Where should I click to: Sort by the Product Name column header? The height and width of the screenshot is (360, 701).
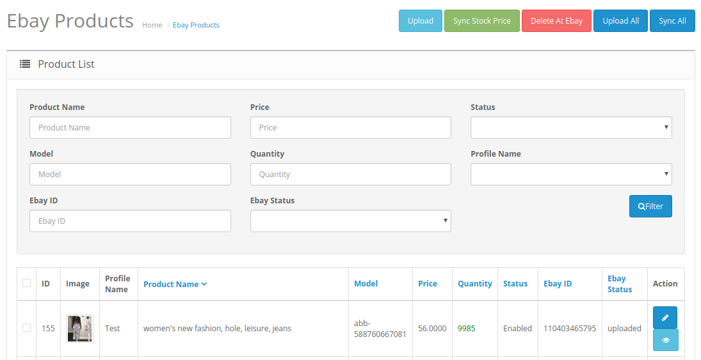(175, 284)
